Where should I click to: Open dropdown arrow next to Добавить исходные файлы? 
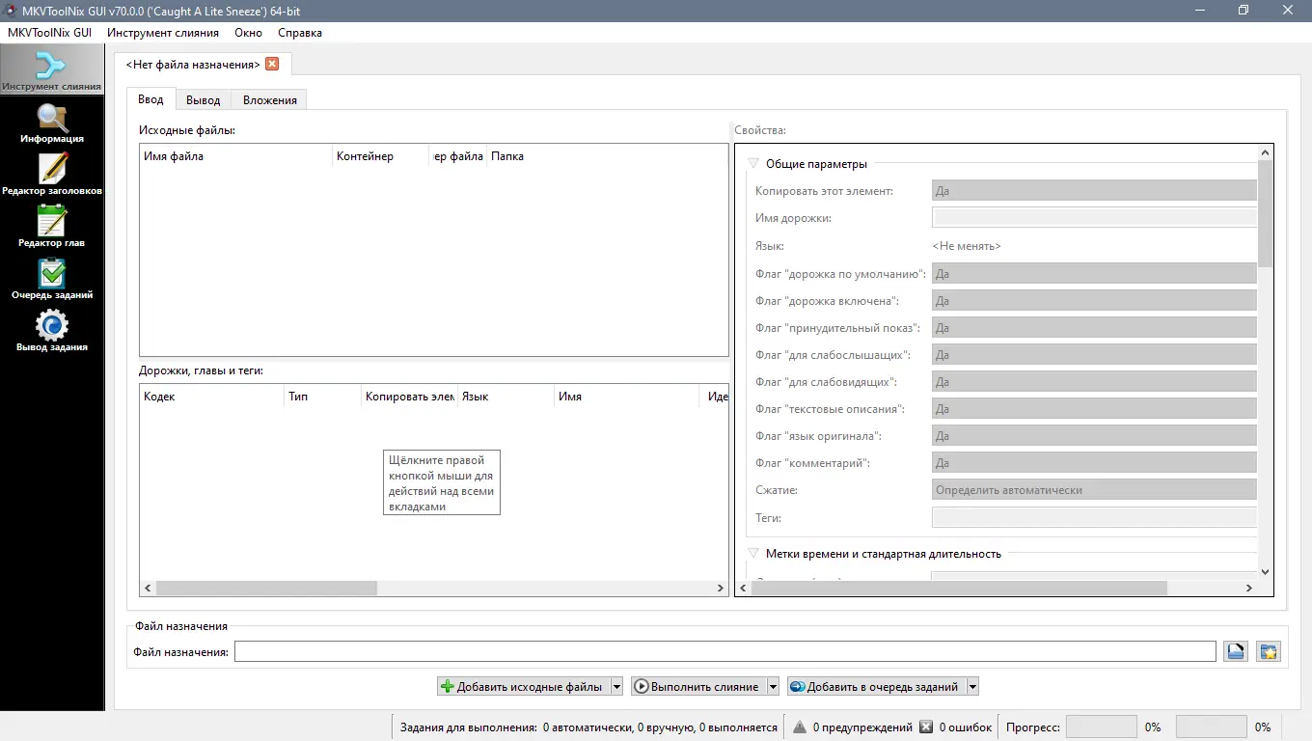pos(616,687)
